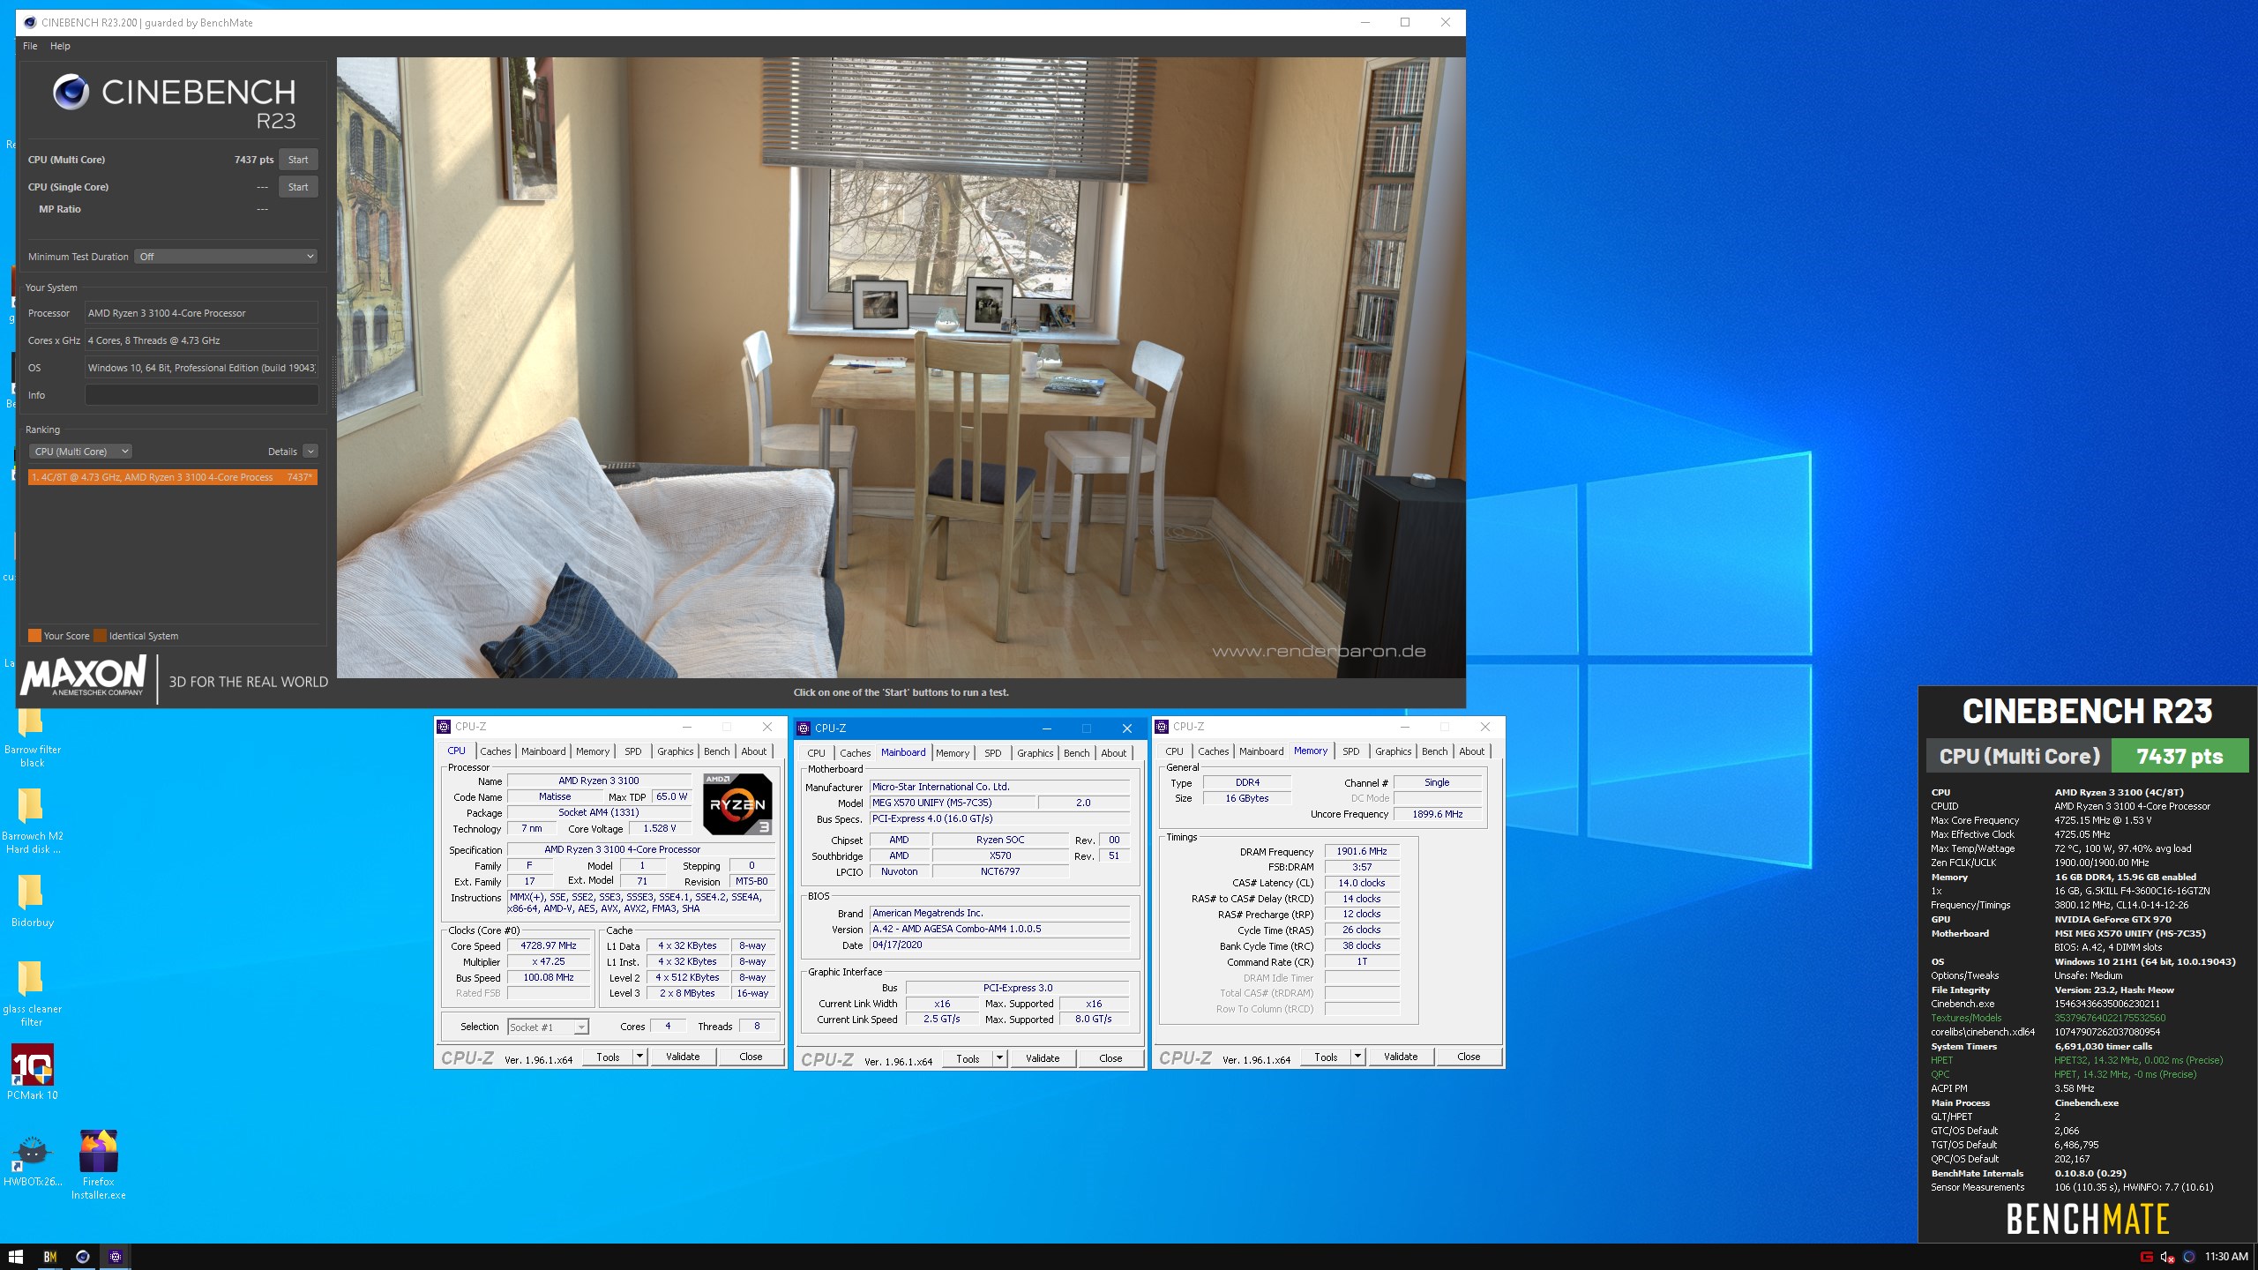
Task: Click the Processor name field
Action: [x=201, y=313]
